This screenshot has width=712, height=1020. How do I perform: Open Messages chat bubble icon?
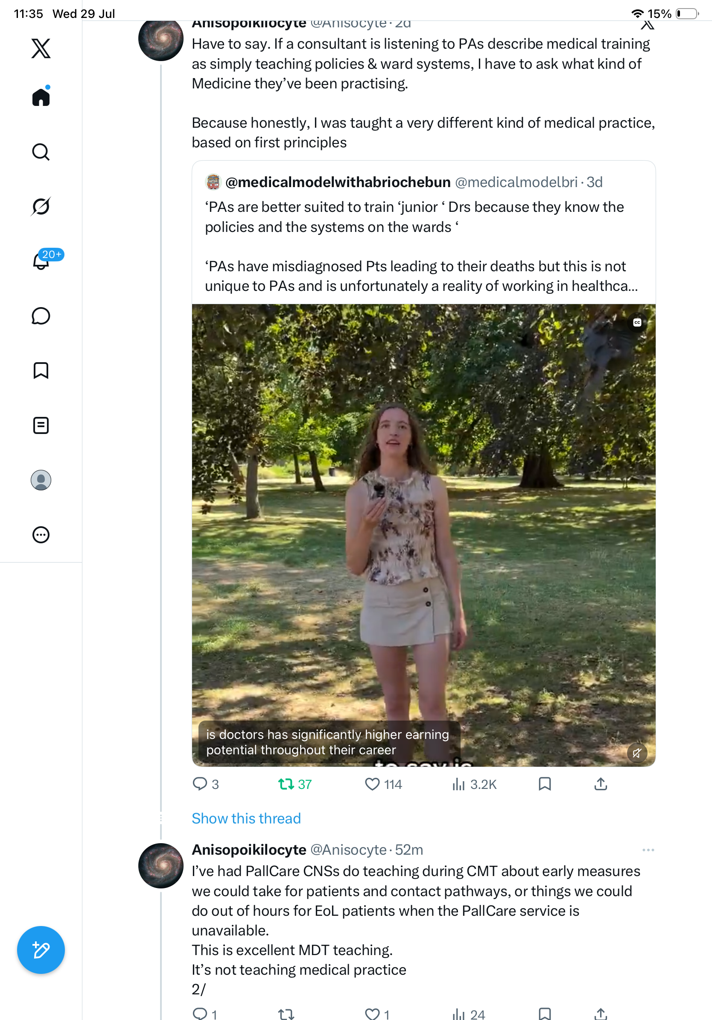[41, 316]
